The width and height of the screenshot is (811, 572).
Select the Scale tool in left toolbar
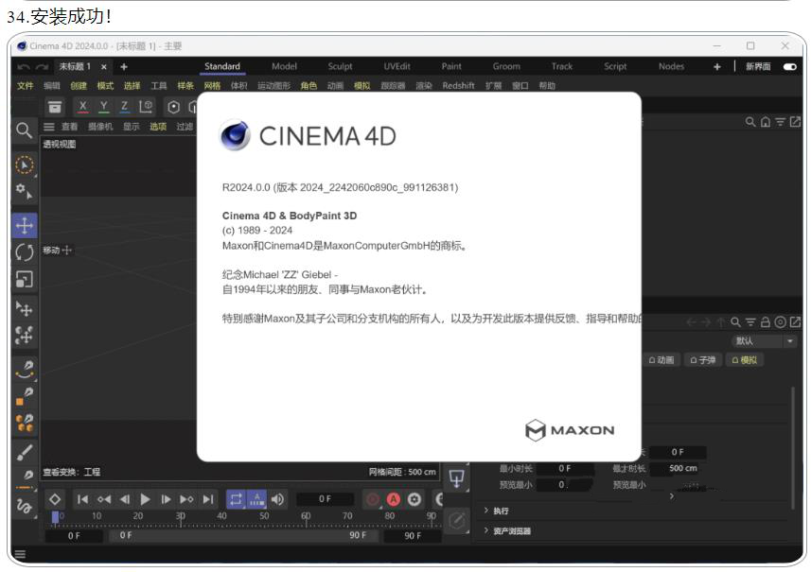pyautogui.click(x=25, y=280)
